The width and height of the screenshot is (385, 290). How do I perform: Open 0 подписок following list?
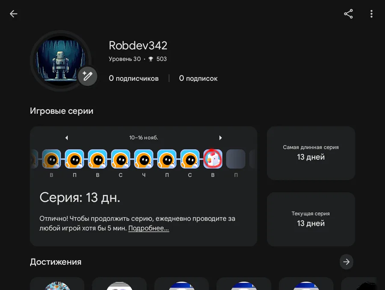pyautogui.click(x=198, y=79)
